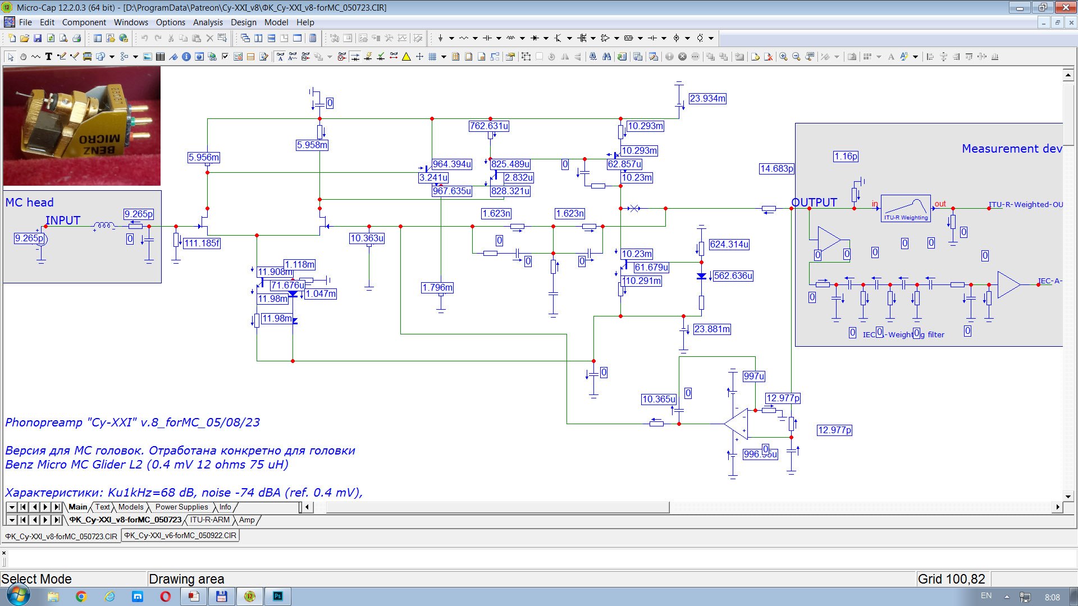Click the Save file icon

click(38, 38)
